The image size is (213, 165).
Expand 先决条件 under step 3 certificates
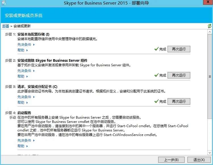26,97
